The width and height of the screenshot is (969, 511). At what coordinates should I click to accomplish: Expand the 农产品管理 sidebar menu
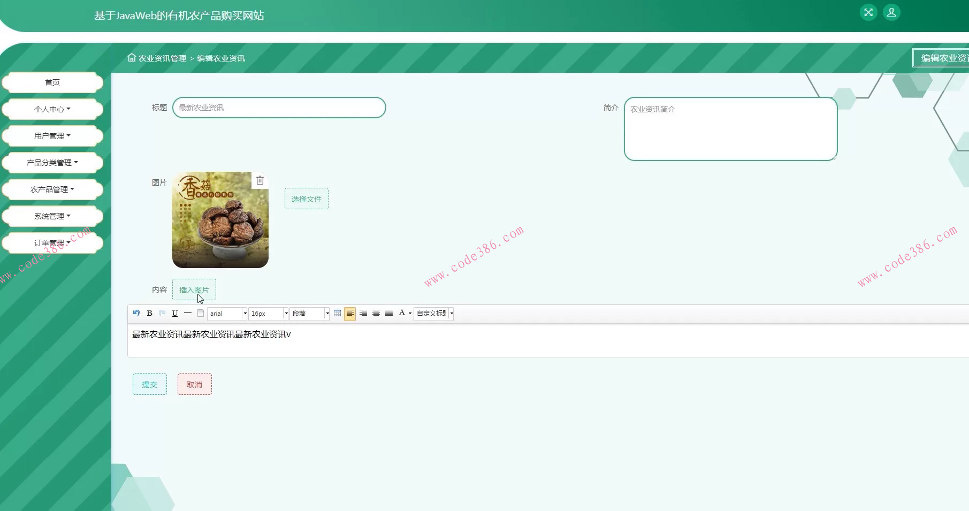[52, 189]
